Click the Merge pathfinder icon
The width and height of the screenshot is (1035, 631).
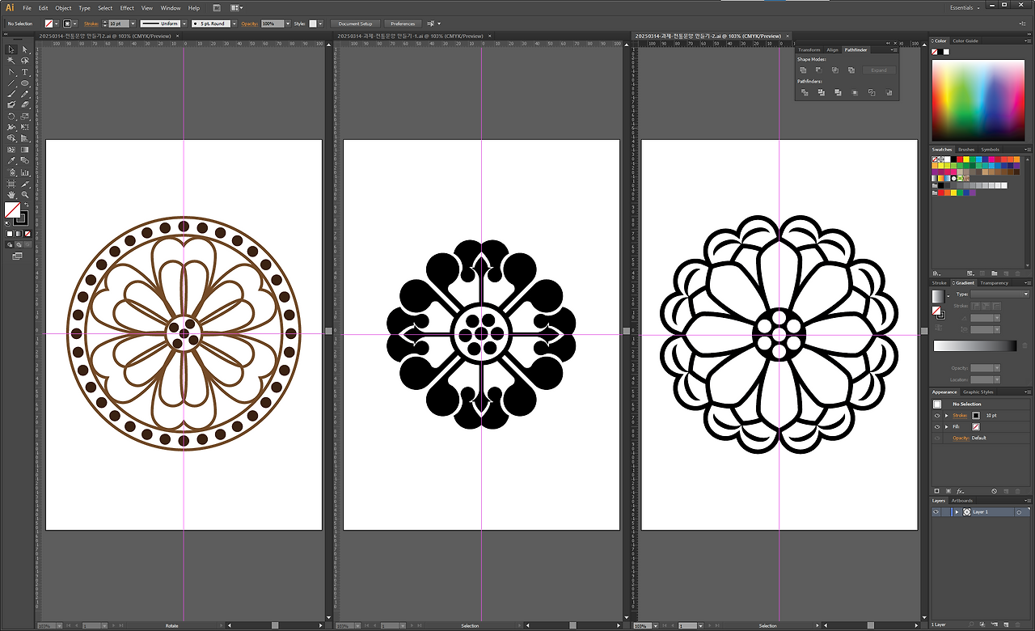838,93
